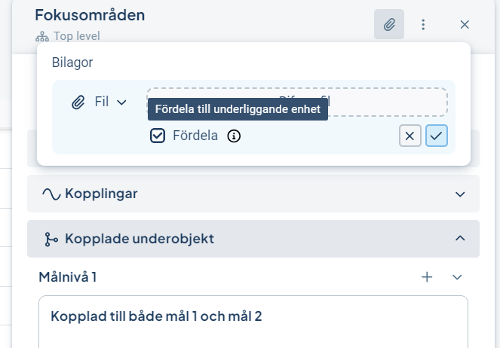Click the paperclip attachments icon in header
The image size is (500, 348).
click(x=389, y=25)
